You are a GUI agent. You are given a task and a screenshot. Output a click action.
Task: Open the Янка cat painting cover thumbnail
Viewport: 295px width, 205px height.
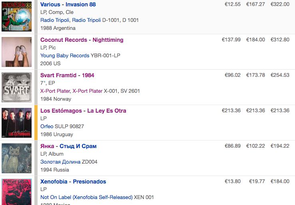pyautogui.click(x=16, y=158)
